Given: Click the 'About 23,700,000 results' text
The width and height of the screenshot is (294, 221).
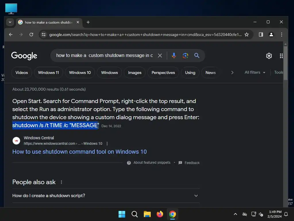Looking at the screenshot, I should pyautogui.click(x=49, y=89).
